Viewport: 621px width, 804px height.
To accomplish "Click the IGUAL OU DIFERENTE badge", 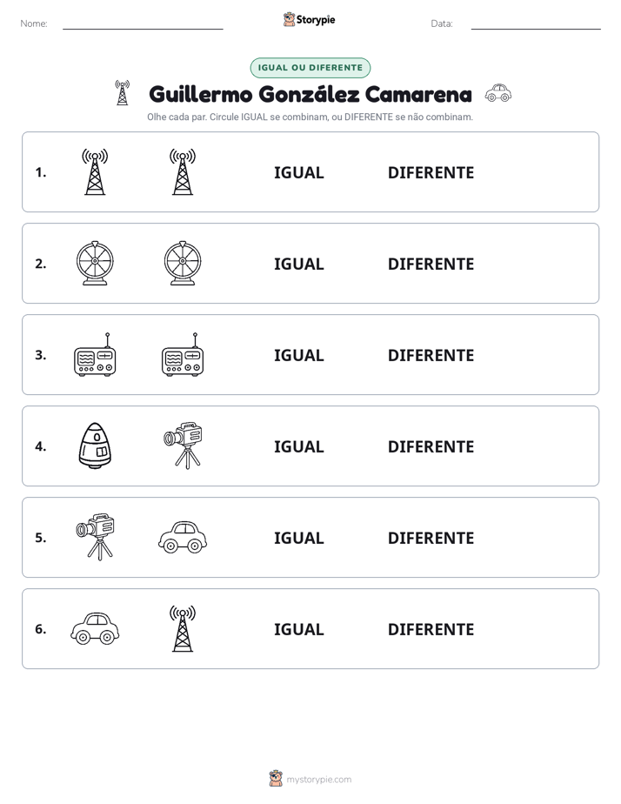I will tap(310, 68).
